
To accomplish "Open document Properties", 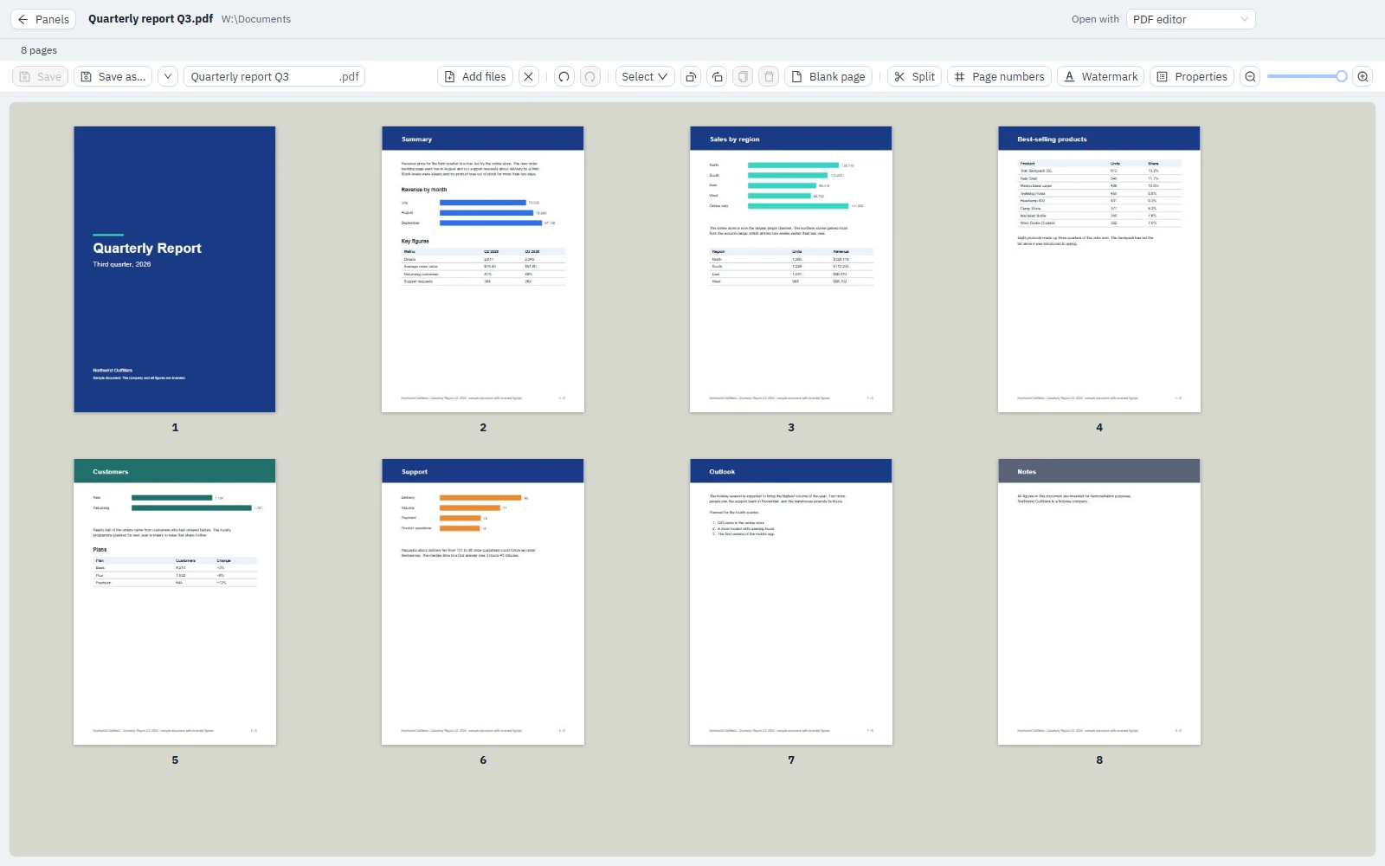I will [1192, 76].
